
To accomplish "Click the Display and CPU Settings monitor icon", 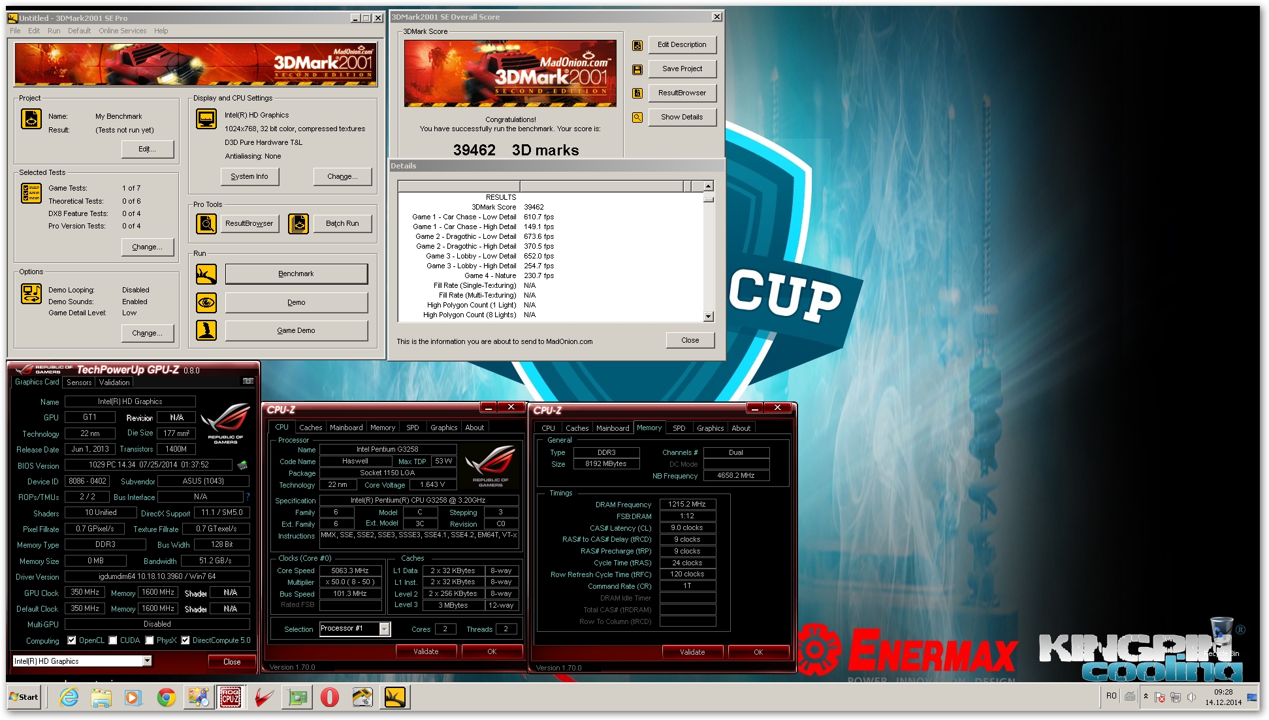I will pos(206,119).
